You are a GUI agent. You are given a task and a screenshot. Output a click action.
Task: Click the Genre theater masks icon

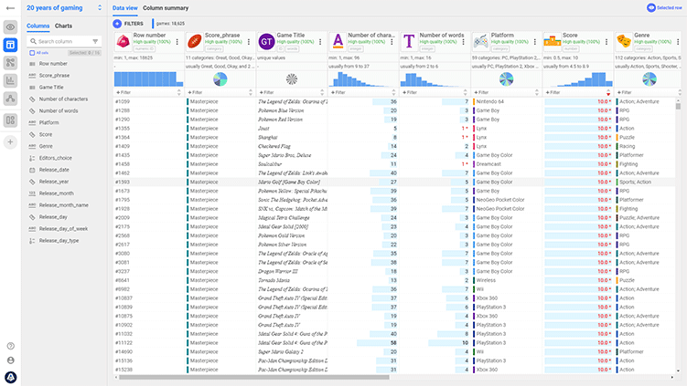click(x=624, y=42)
